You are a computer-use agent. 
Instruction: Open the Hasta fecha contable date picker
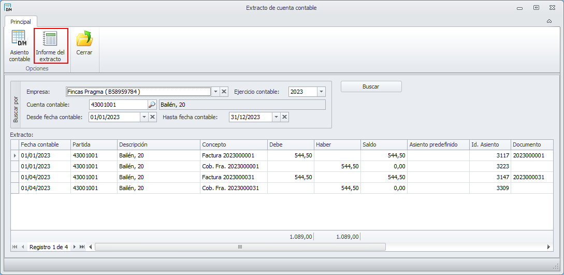[276, 117]
